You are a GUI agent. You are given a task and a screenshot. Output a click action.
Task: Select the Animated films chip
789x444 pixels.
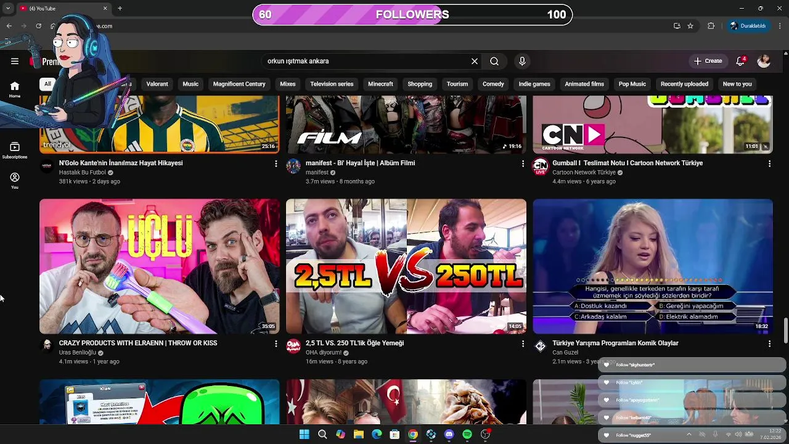(x=584, y=84)
